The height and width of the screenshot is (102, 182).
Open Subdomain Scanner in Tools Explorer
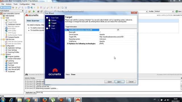(x=14, y=24)
